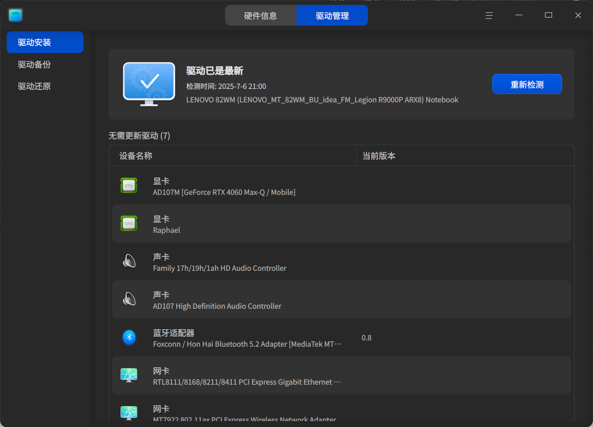The height and width of the screenshot is (427, 593).
Task: Switch to the 硬件信息 tab
Action: coord(261,15)
